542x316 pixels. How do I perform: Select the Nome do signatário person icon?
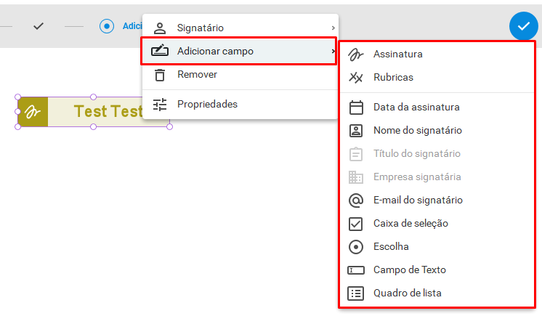pos(356,131)
